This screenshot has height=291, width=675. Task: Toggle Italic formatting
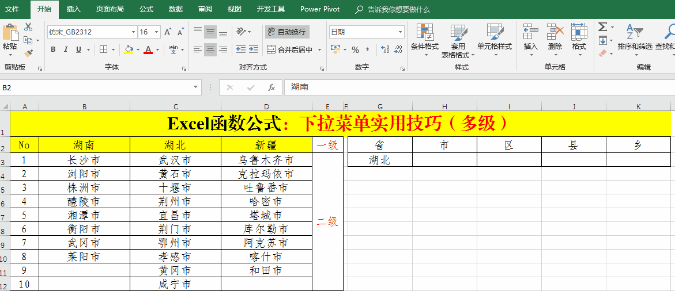[66, 49]
